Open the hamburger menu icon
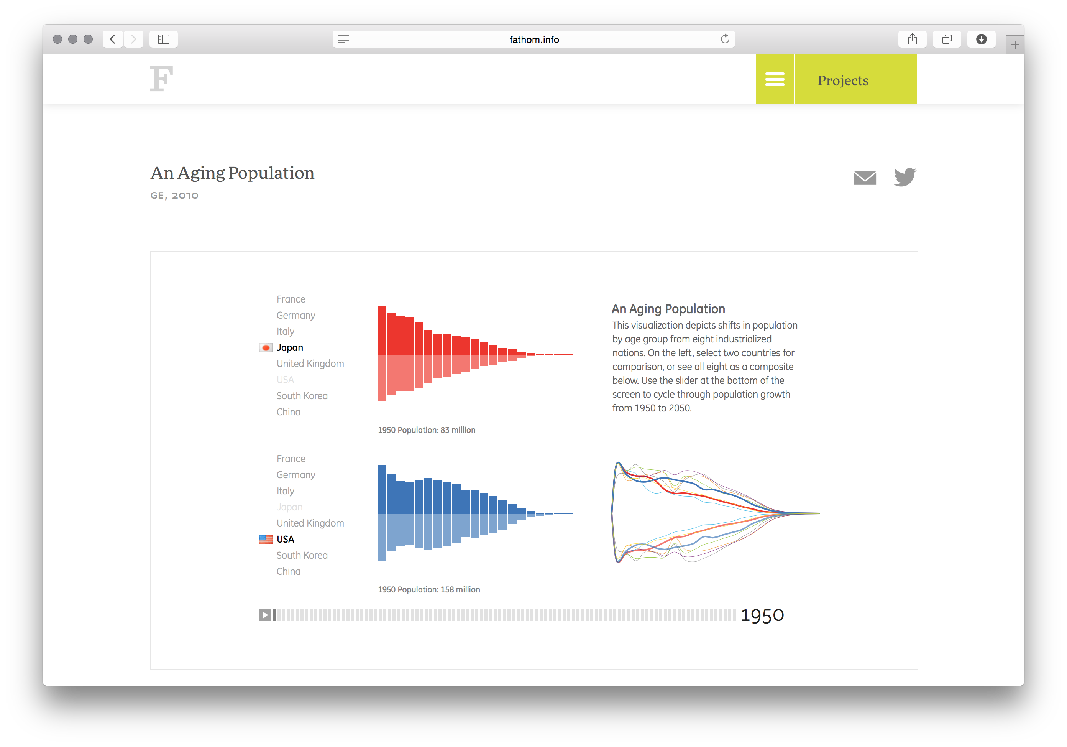This screenshot has width=1067, height=747. [774, 79]
